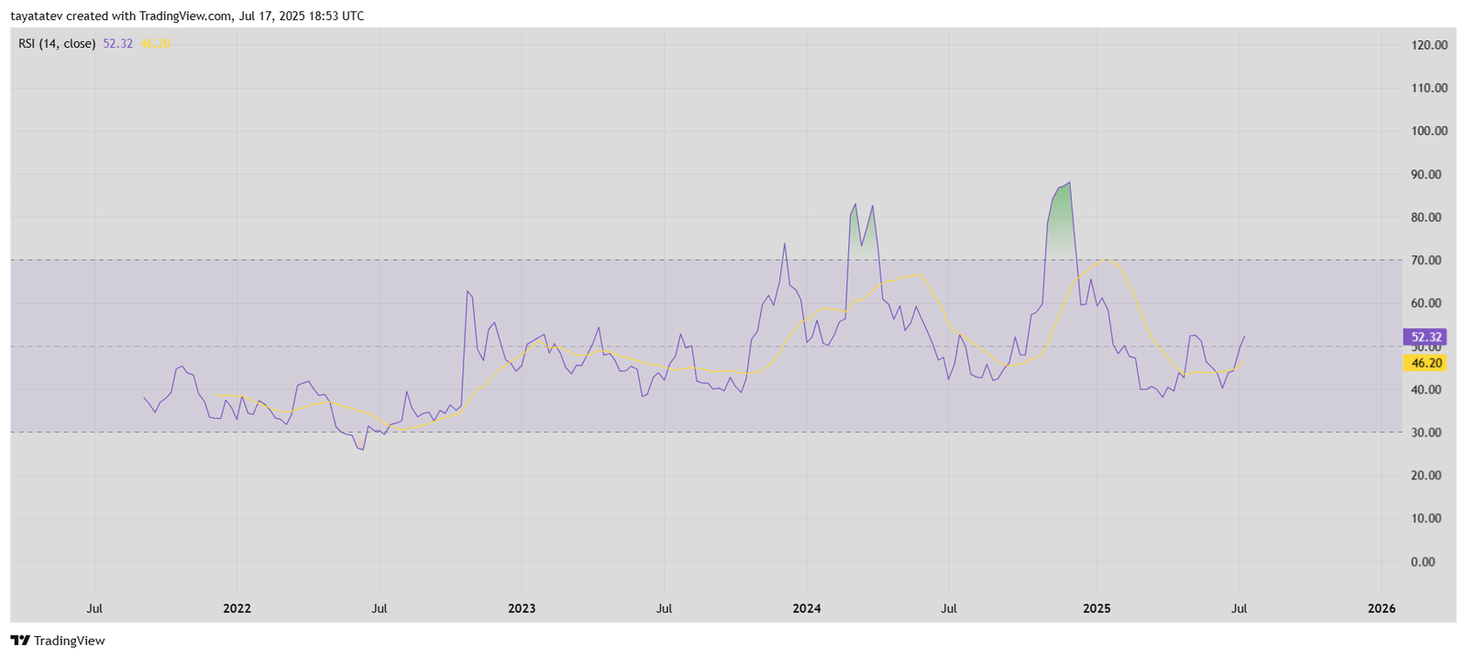Click the chart attribution text with date
The height and width of the screenshot is (658, 1467).
click(x=187, y=16)
